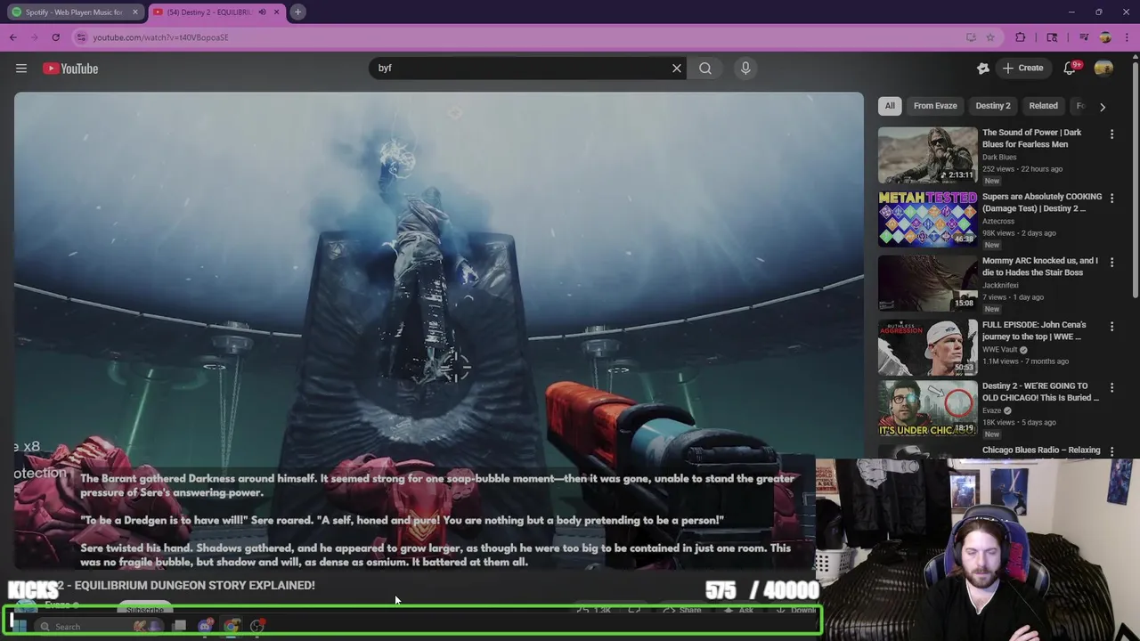The image size is (1140, 641).
Task: Open WE'RE GOING TO CHICAGO title link
Action: (1040, 392)
